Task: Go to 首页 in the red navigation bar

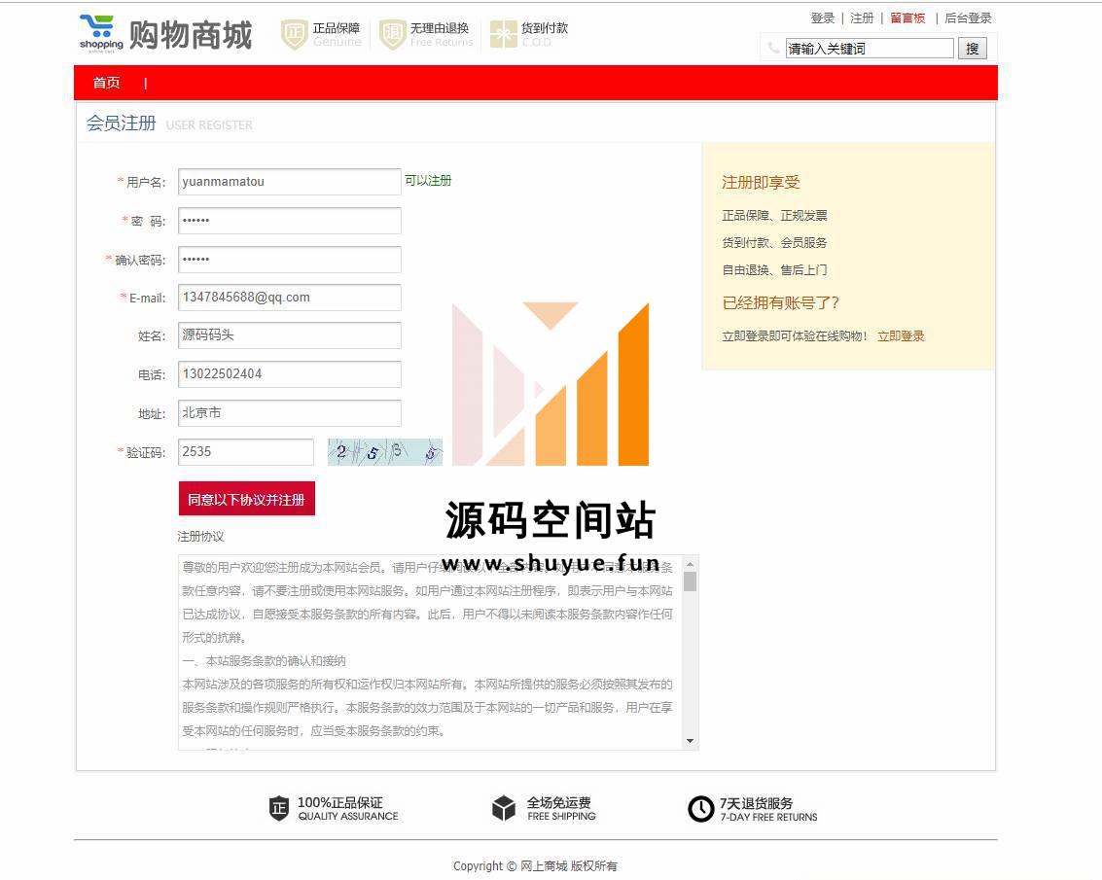Action: click(x=106, y=83)
